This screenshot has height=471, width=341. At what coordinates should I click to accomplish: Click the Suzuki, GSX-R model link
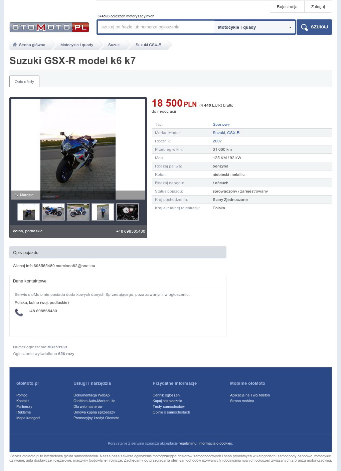coord(226,133)
